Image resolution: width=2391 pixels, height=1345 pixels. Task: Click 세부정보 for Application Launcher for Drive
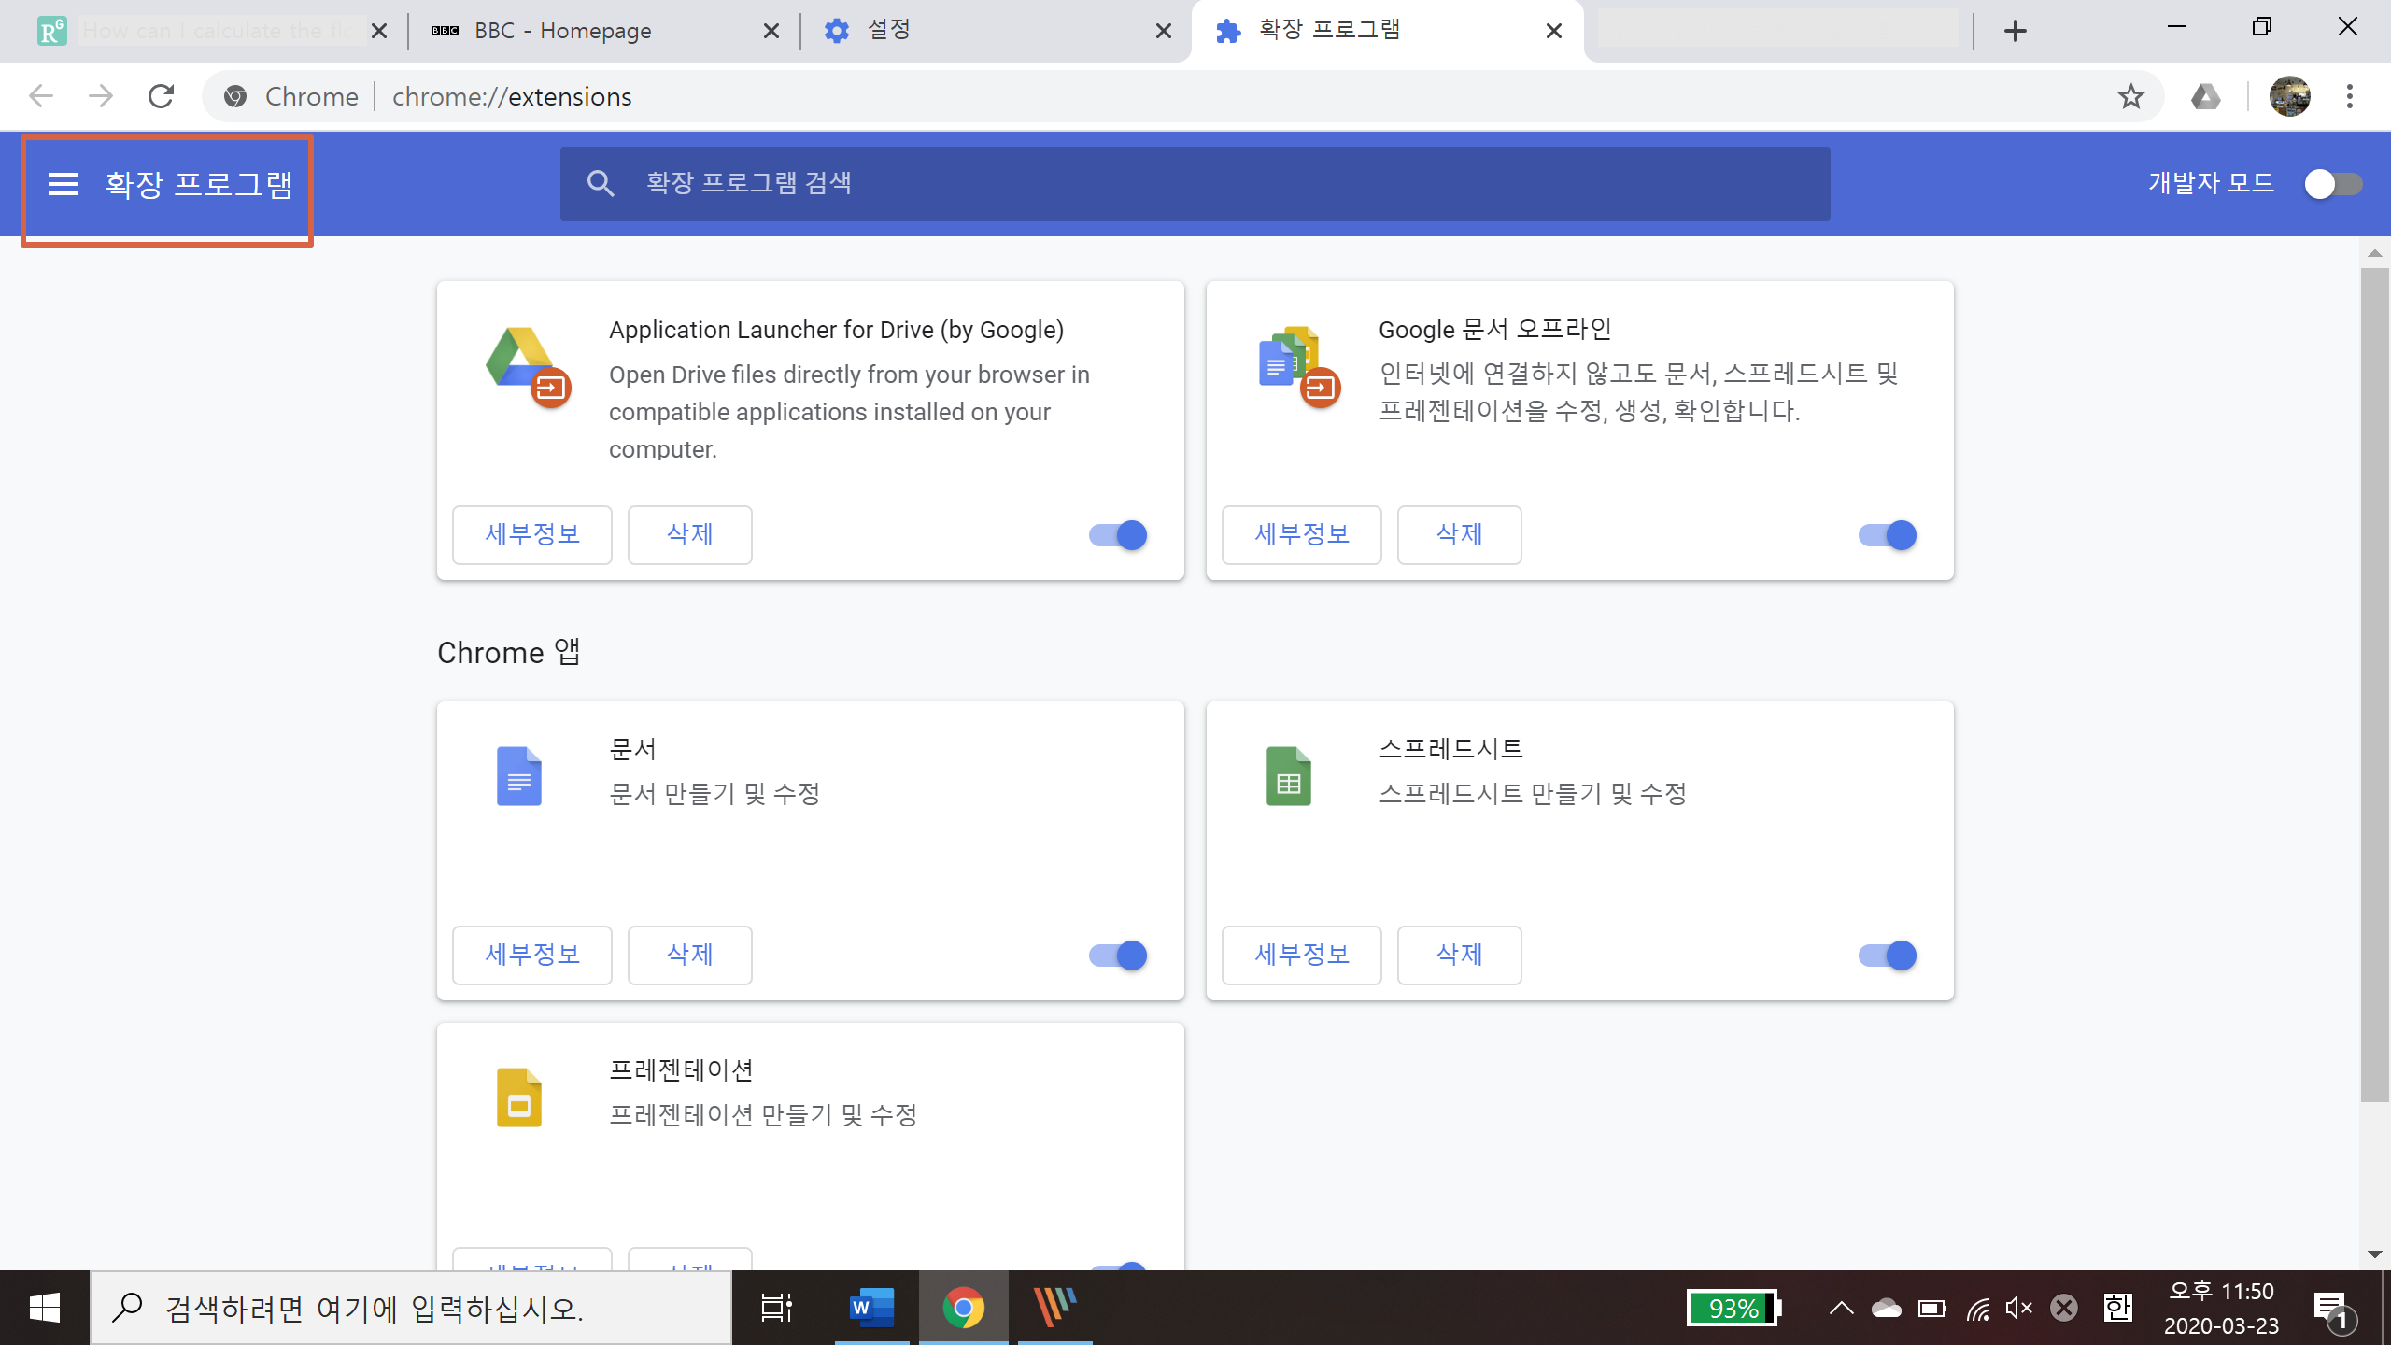(x=532, y=535)
